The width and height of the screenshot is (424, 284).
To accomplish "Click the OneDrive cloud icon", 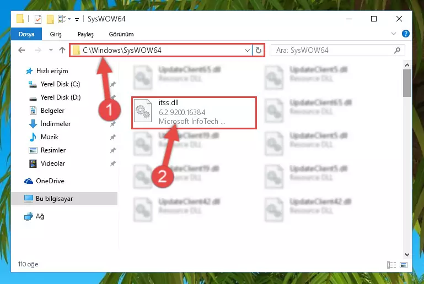I will 29,181.
